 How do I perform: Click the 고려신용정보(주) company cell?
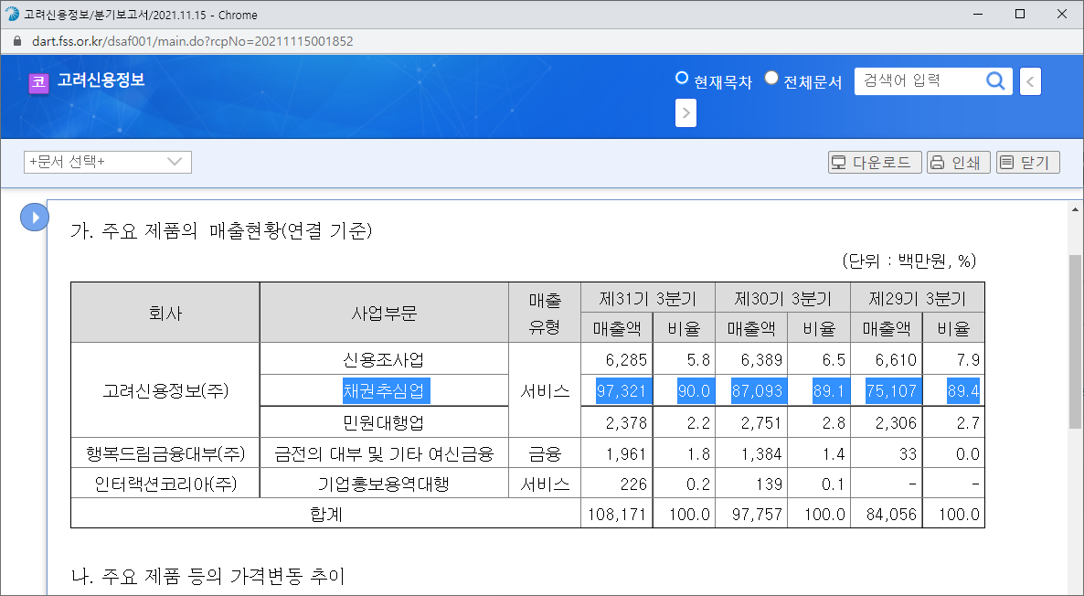165,390
